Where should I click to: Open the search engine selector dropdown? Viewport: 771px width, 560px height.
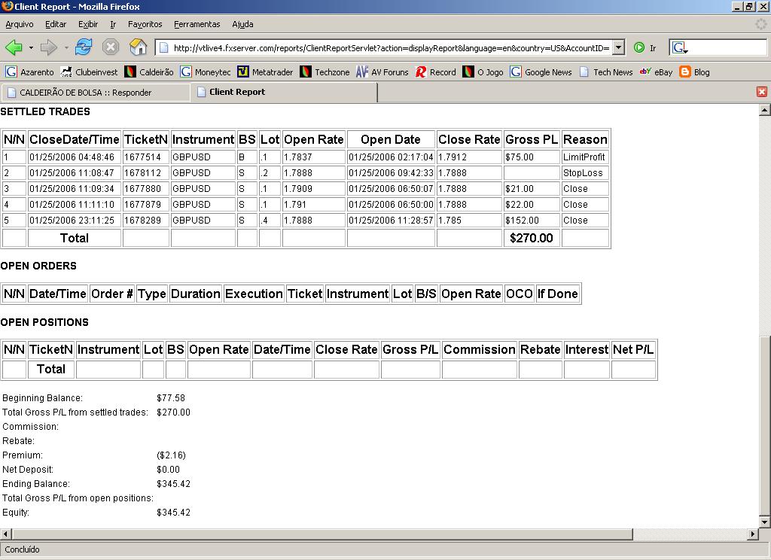[681, 48]
